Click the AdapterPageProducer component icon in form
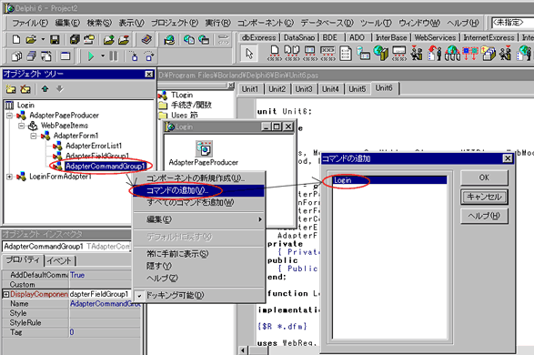 coord(204,148)
